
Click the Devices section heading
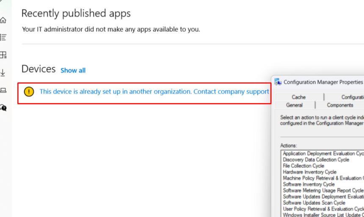pos(39,69)
